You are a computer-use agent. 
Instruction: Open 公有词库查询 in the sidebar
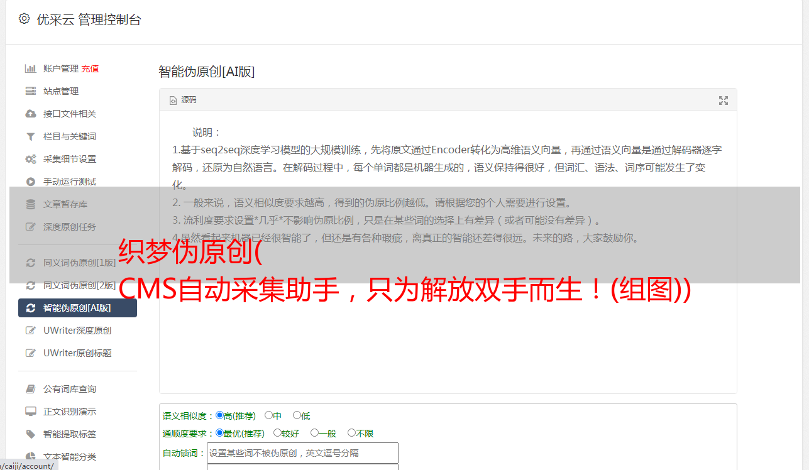click(70, 389)
